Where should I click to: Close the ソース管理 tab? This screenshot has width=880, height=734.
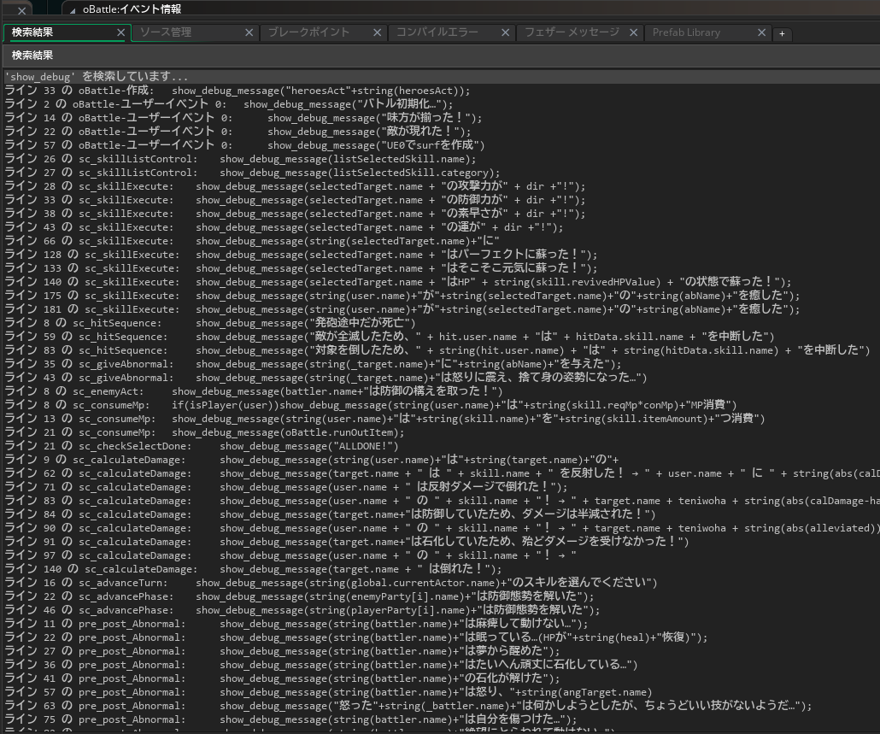pos(249,32)
